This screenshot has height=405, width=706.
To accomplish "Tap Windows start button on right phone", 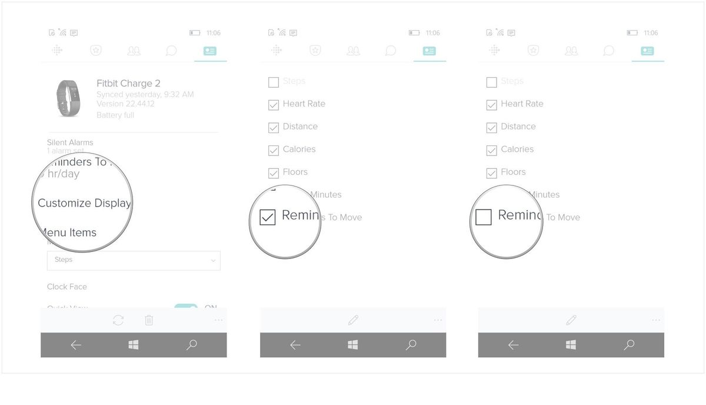I will pos(571,345).
